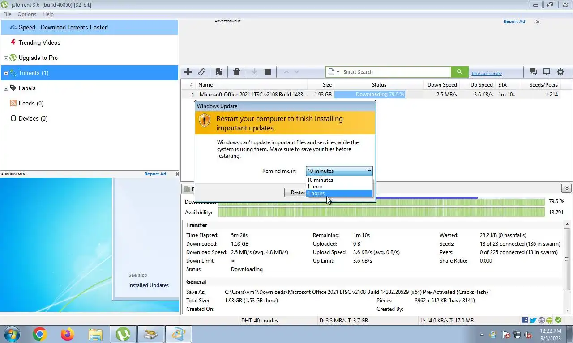Click the Restart button in Windows Update
The height and width of the screenshot is (343, 573).
295,192
